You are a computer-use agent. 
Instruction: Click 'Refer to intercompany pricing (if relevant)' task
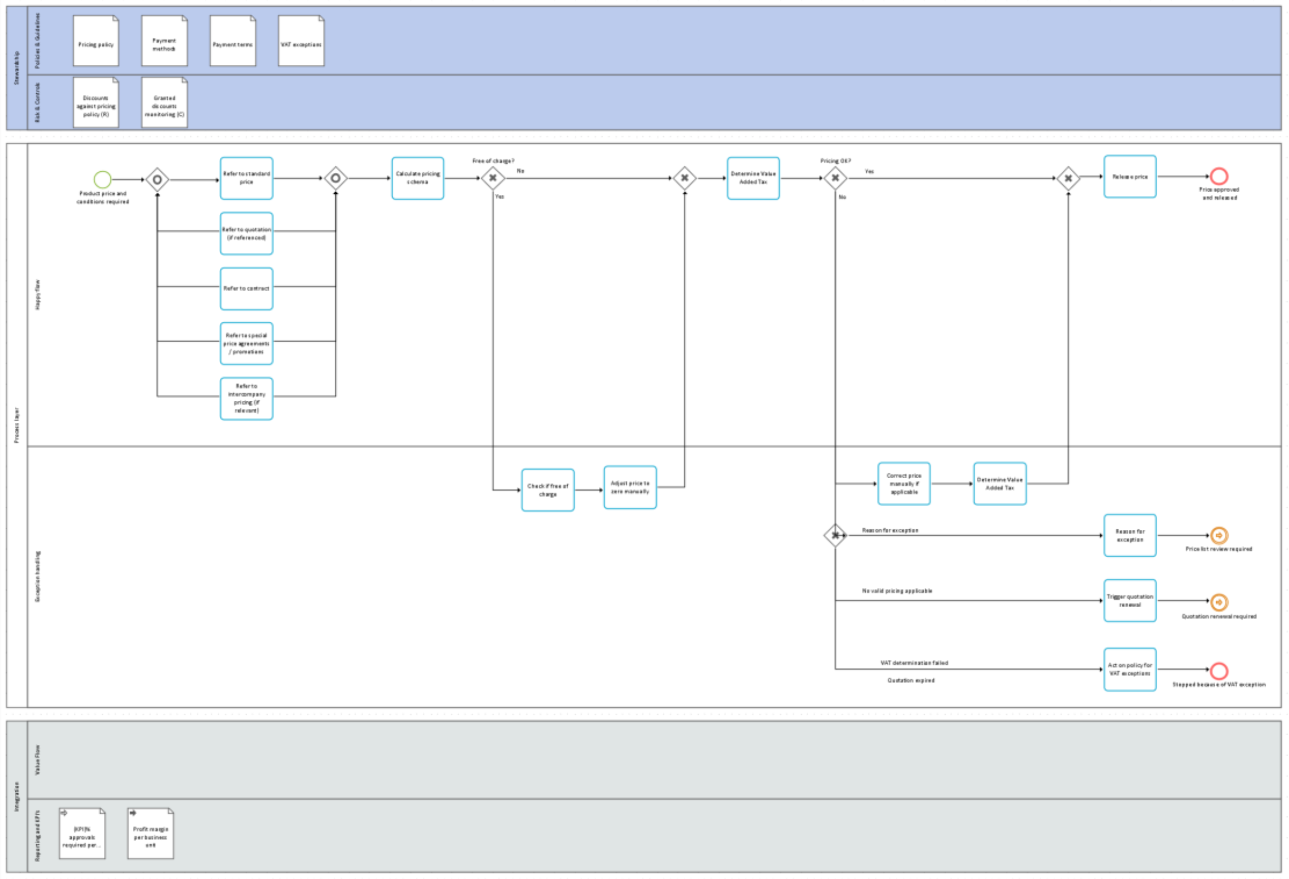pyautogui.click(x=247, y=399)
